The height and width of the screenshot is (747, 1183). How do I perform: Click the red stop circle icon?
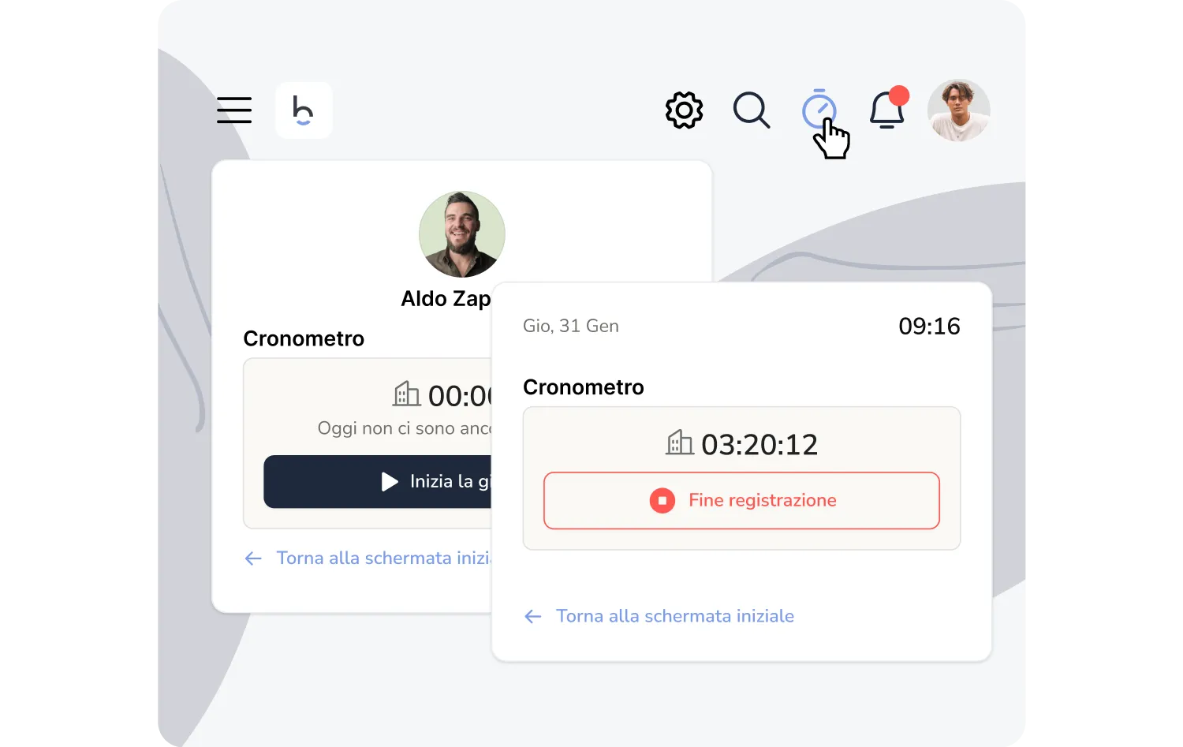pos(662,500)
